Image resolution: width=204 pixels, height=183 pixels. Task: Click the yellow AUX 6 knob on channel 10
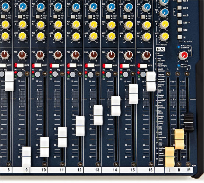click(x=40, y=36)
